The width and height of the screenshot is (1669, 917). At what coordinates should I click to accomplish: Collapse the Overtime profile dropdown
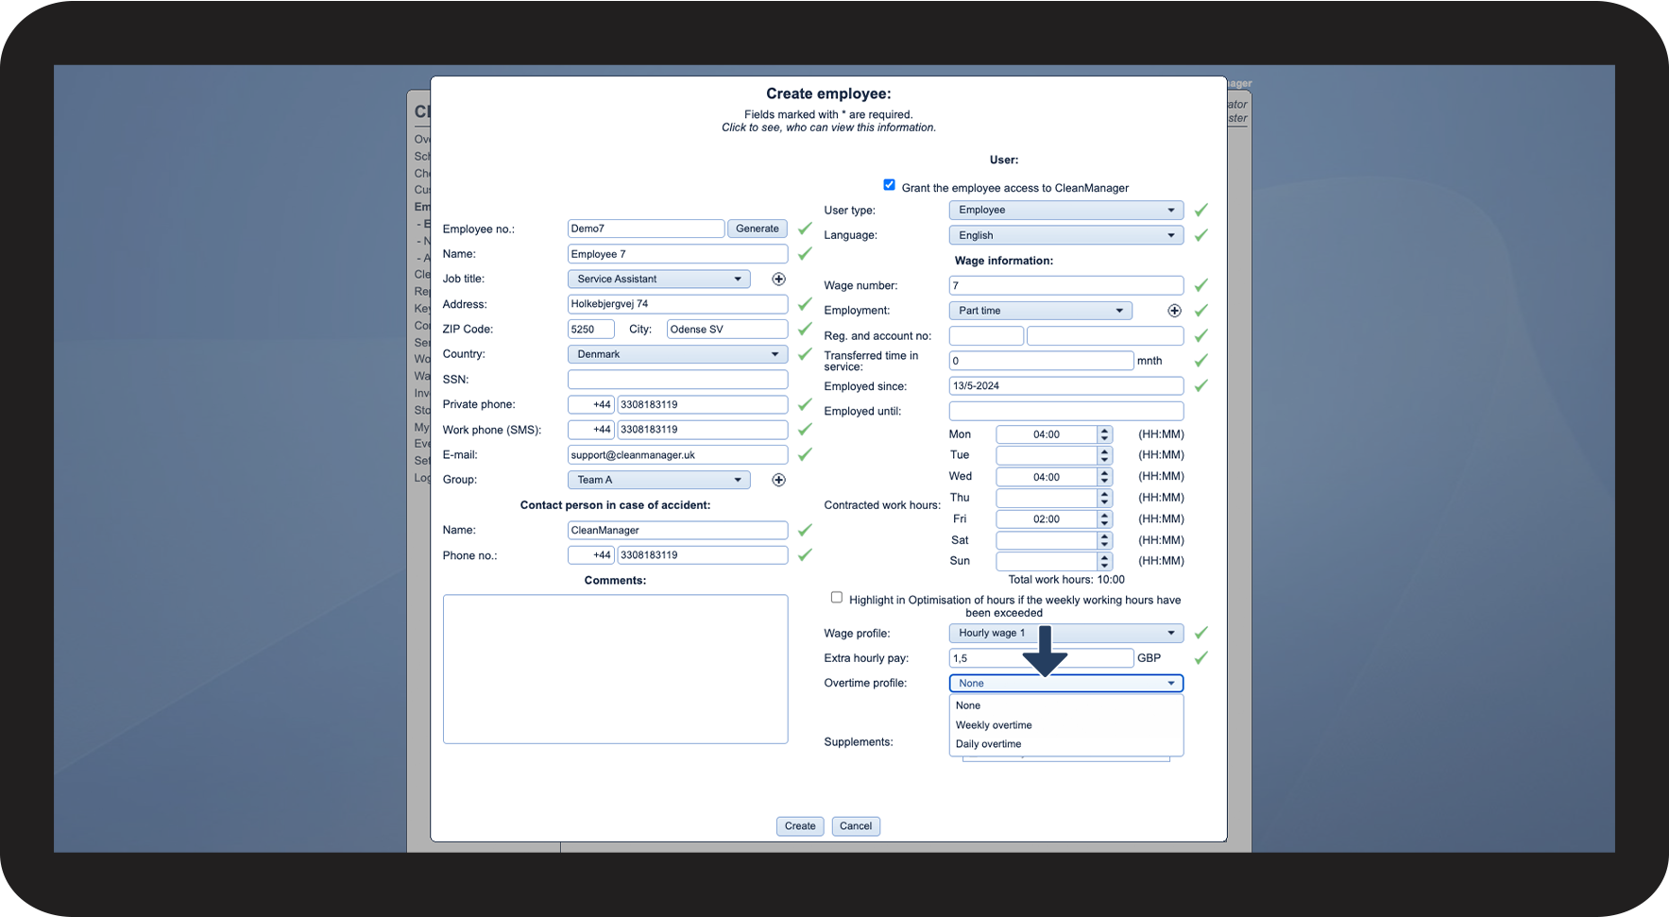[x=1065, y=683]
